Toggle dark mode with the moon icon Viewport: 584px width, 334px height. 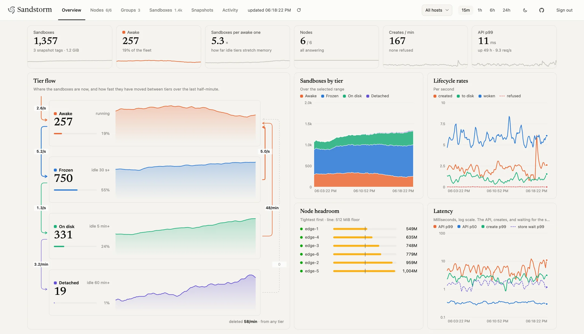click(x=525, y=10)
